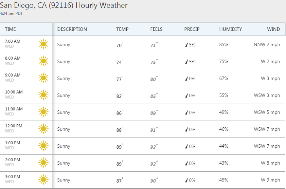Screen dimensions: 286x189
Task: Click the 85% humidity value at 7:00 AM
Action: pyautogui.click(x=224, y=44)
